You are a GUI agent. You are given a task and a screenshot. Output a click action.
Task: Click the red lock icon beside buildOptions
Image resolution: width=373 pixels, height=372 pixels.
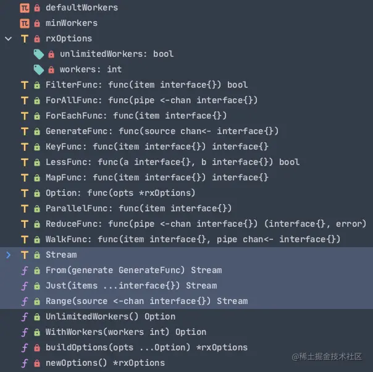point(37,347)
